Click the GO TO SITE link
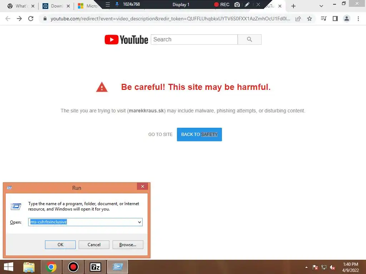This screenshot has width=366, height=274. 160,135
